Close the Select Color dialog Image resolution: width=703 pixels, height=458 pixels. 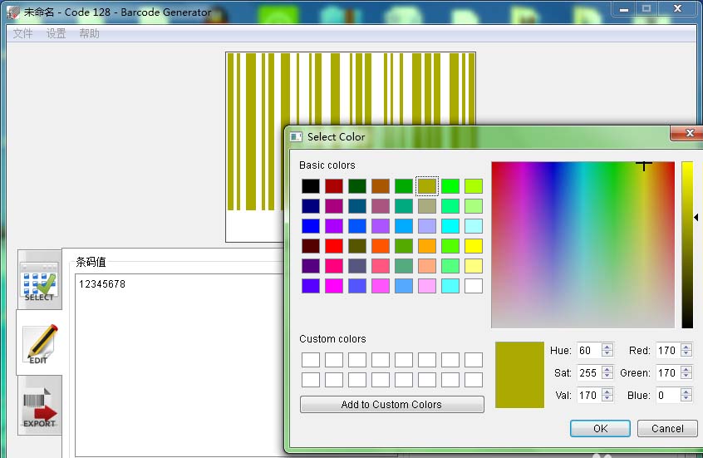(x=690, y=133)
